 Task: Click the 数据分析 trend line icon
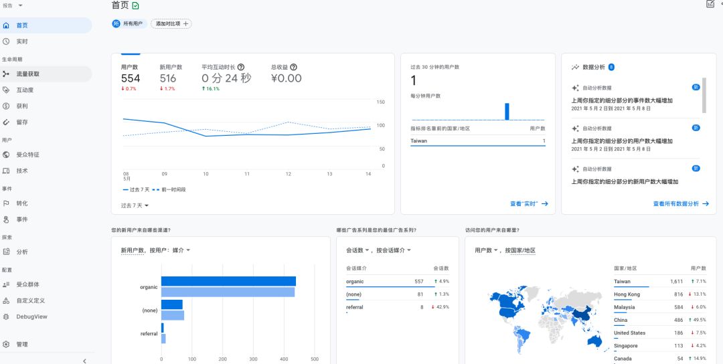(575, 68)
